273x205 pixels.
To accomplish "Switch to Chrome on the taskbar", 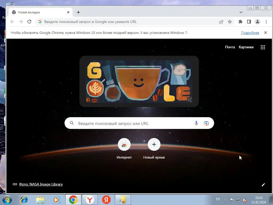I will click(x=73, y=200).
